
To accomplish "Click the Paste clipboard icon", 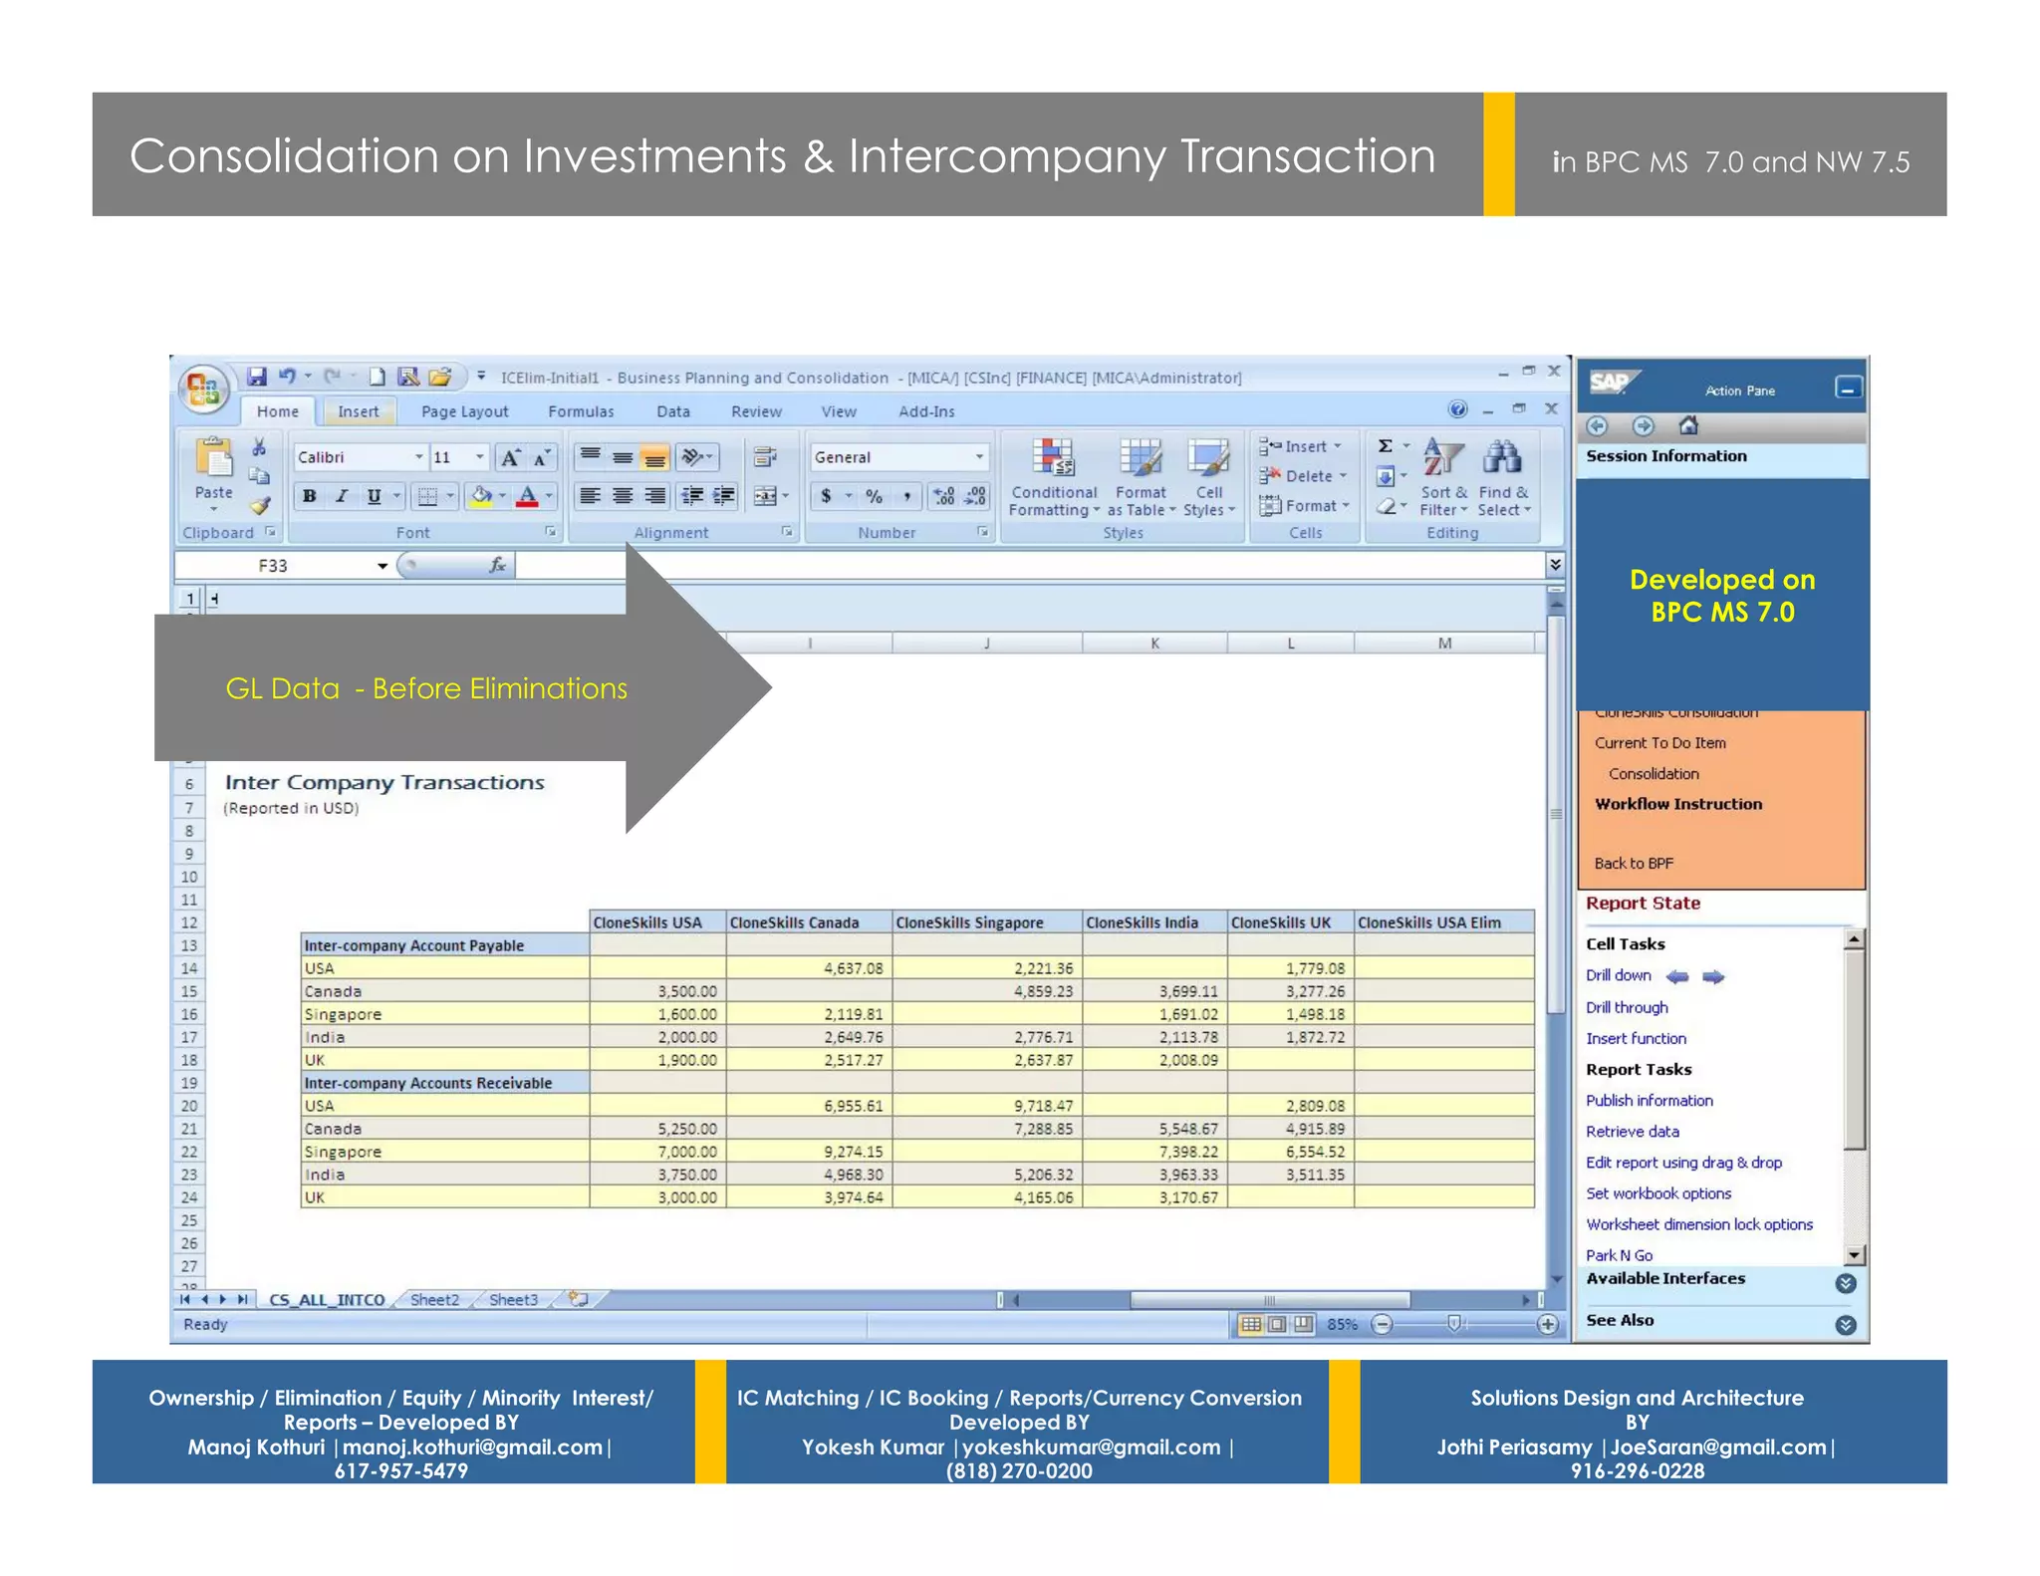I will coord(213,459).
